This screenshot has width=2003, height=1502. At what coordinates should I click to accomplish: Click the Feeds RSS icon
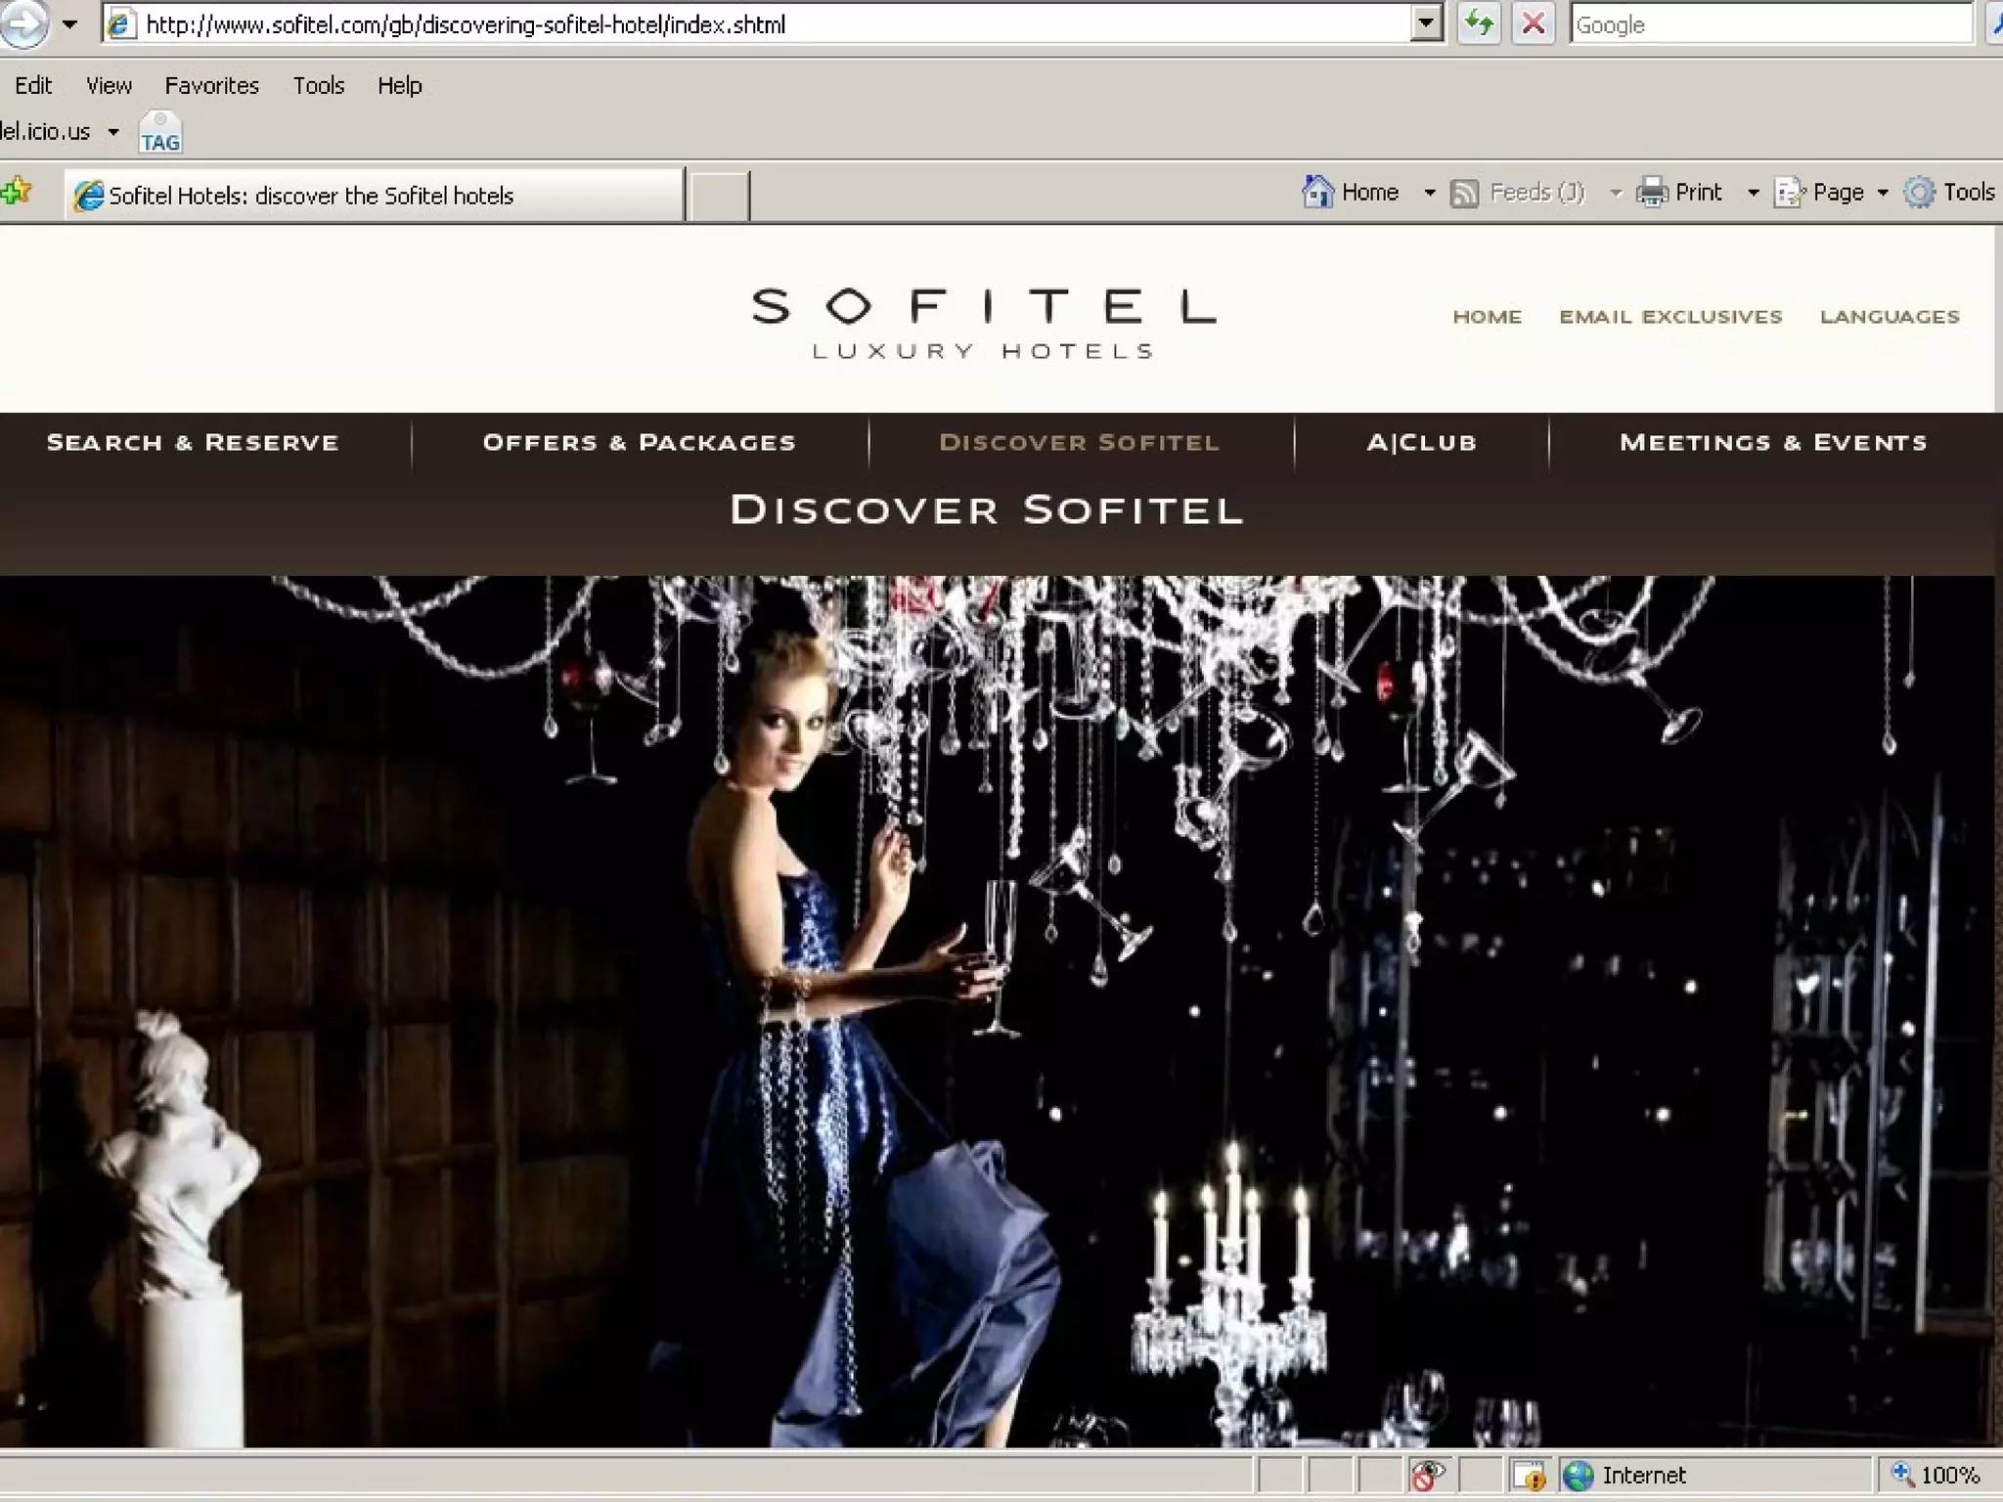click(1464, 193)
